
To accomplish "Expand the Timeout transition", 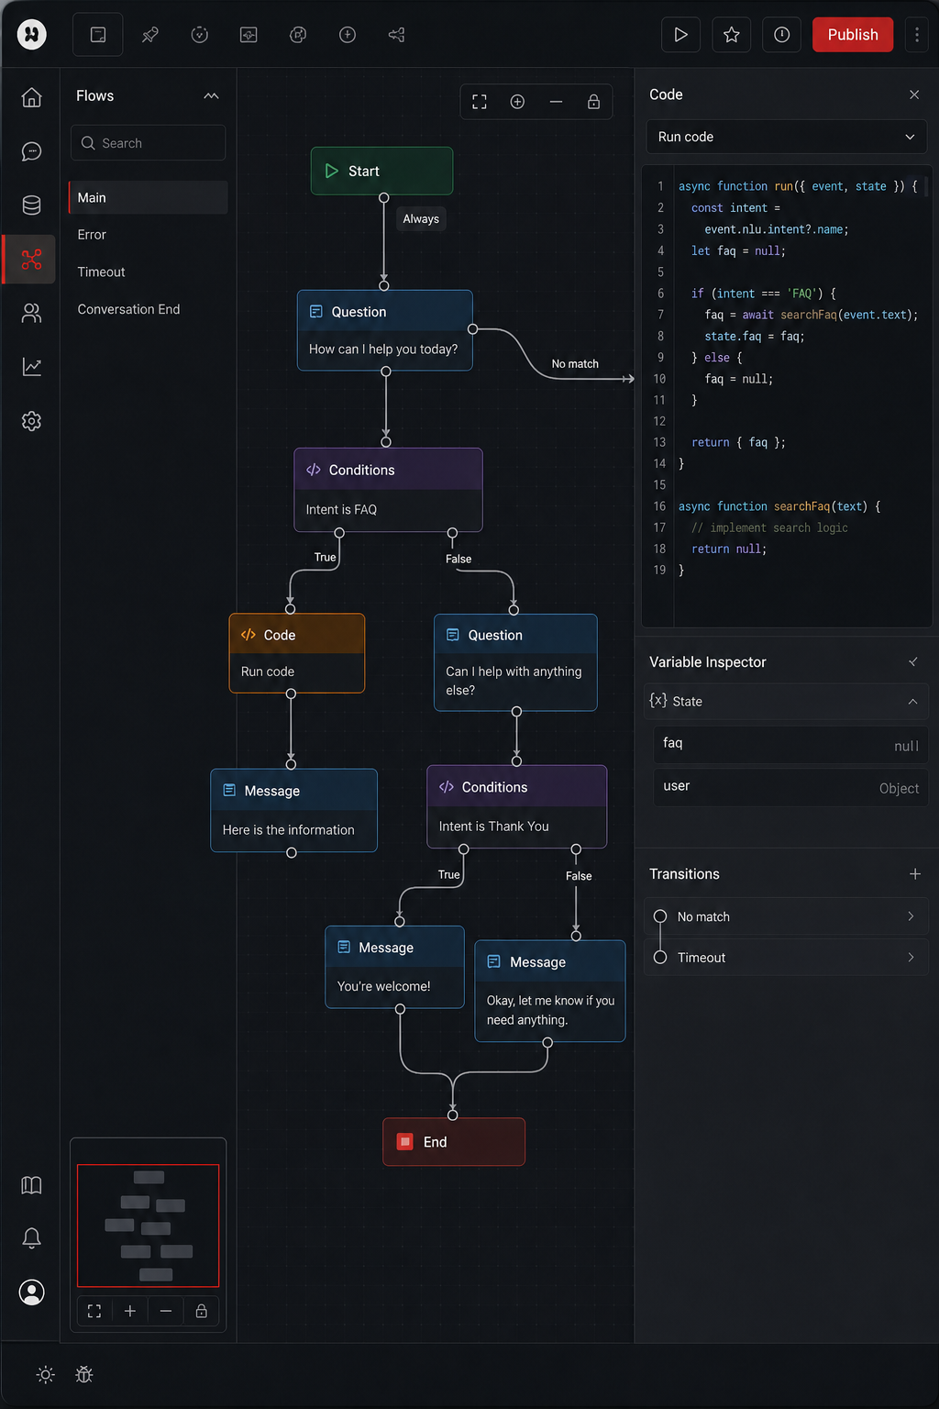I will point(787,958).
